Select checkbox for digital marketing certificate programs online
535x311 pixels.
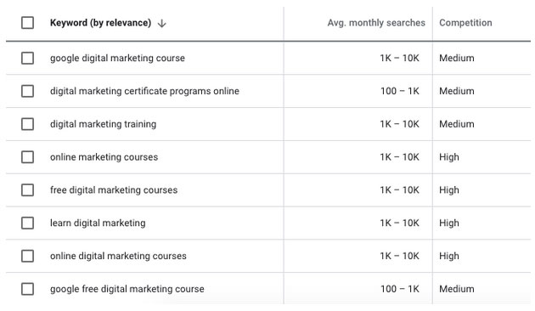(x=27, y=91)
